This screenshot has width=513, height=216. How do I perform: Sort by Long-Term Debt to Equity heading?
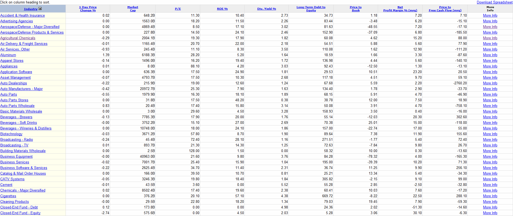[x=311, y=9]
